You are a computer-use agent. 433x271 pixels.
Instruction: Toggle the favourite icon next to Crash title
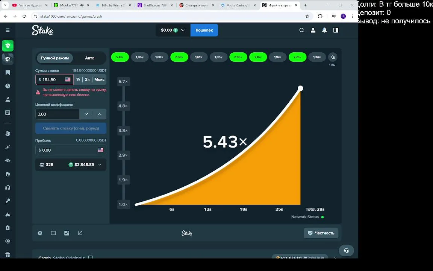(x=90, y=257)
